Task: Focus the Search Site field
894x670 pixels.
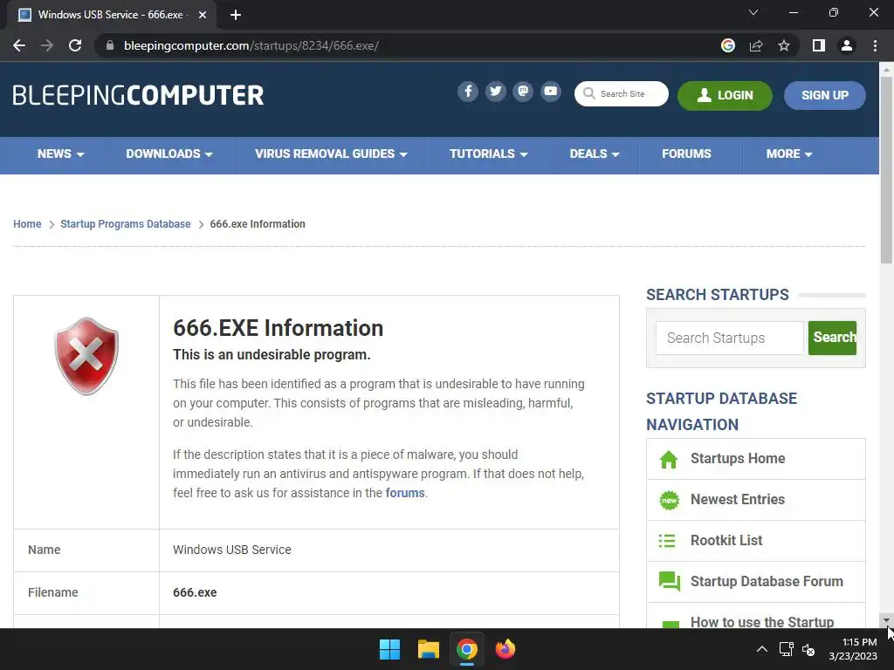Action: (x=621, y=93)
